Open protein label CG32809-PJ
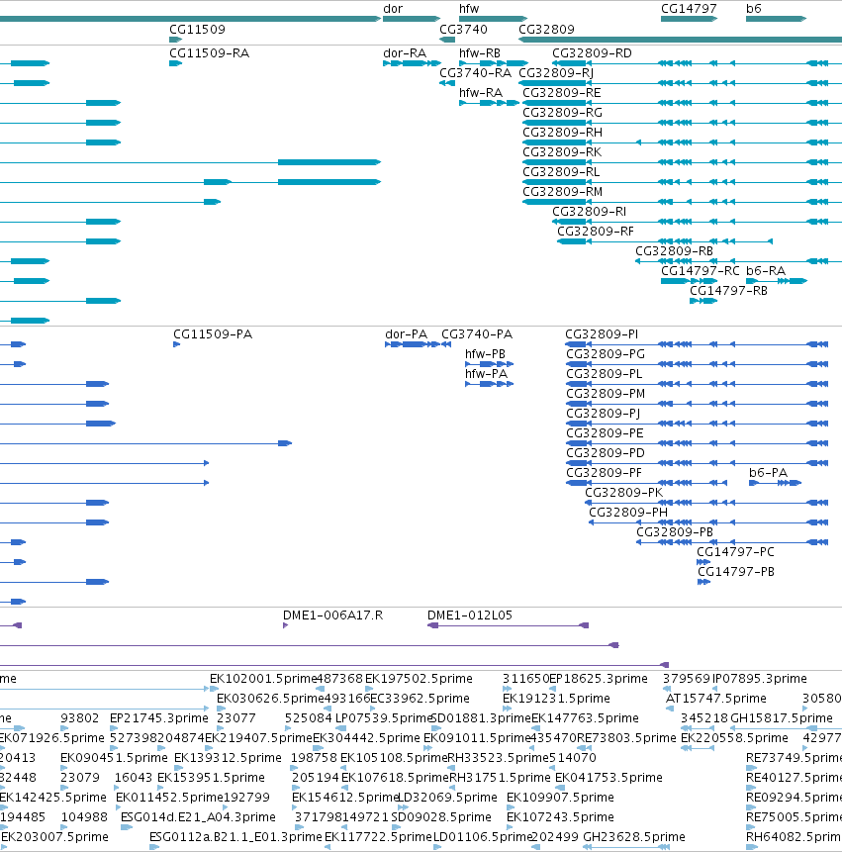Viewport: 842px width, 852px height. [x=603, y=414]
